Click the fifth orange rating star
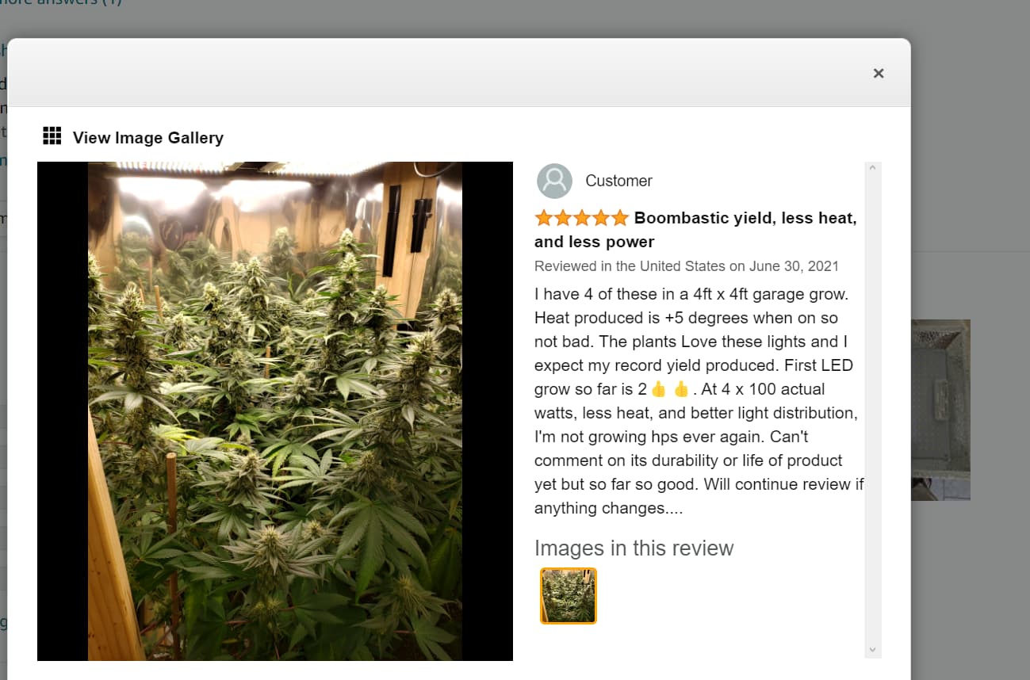1030x680 pixels. click(x=619, y=217)
